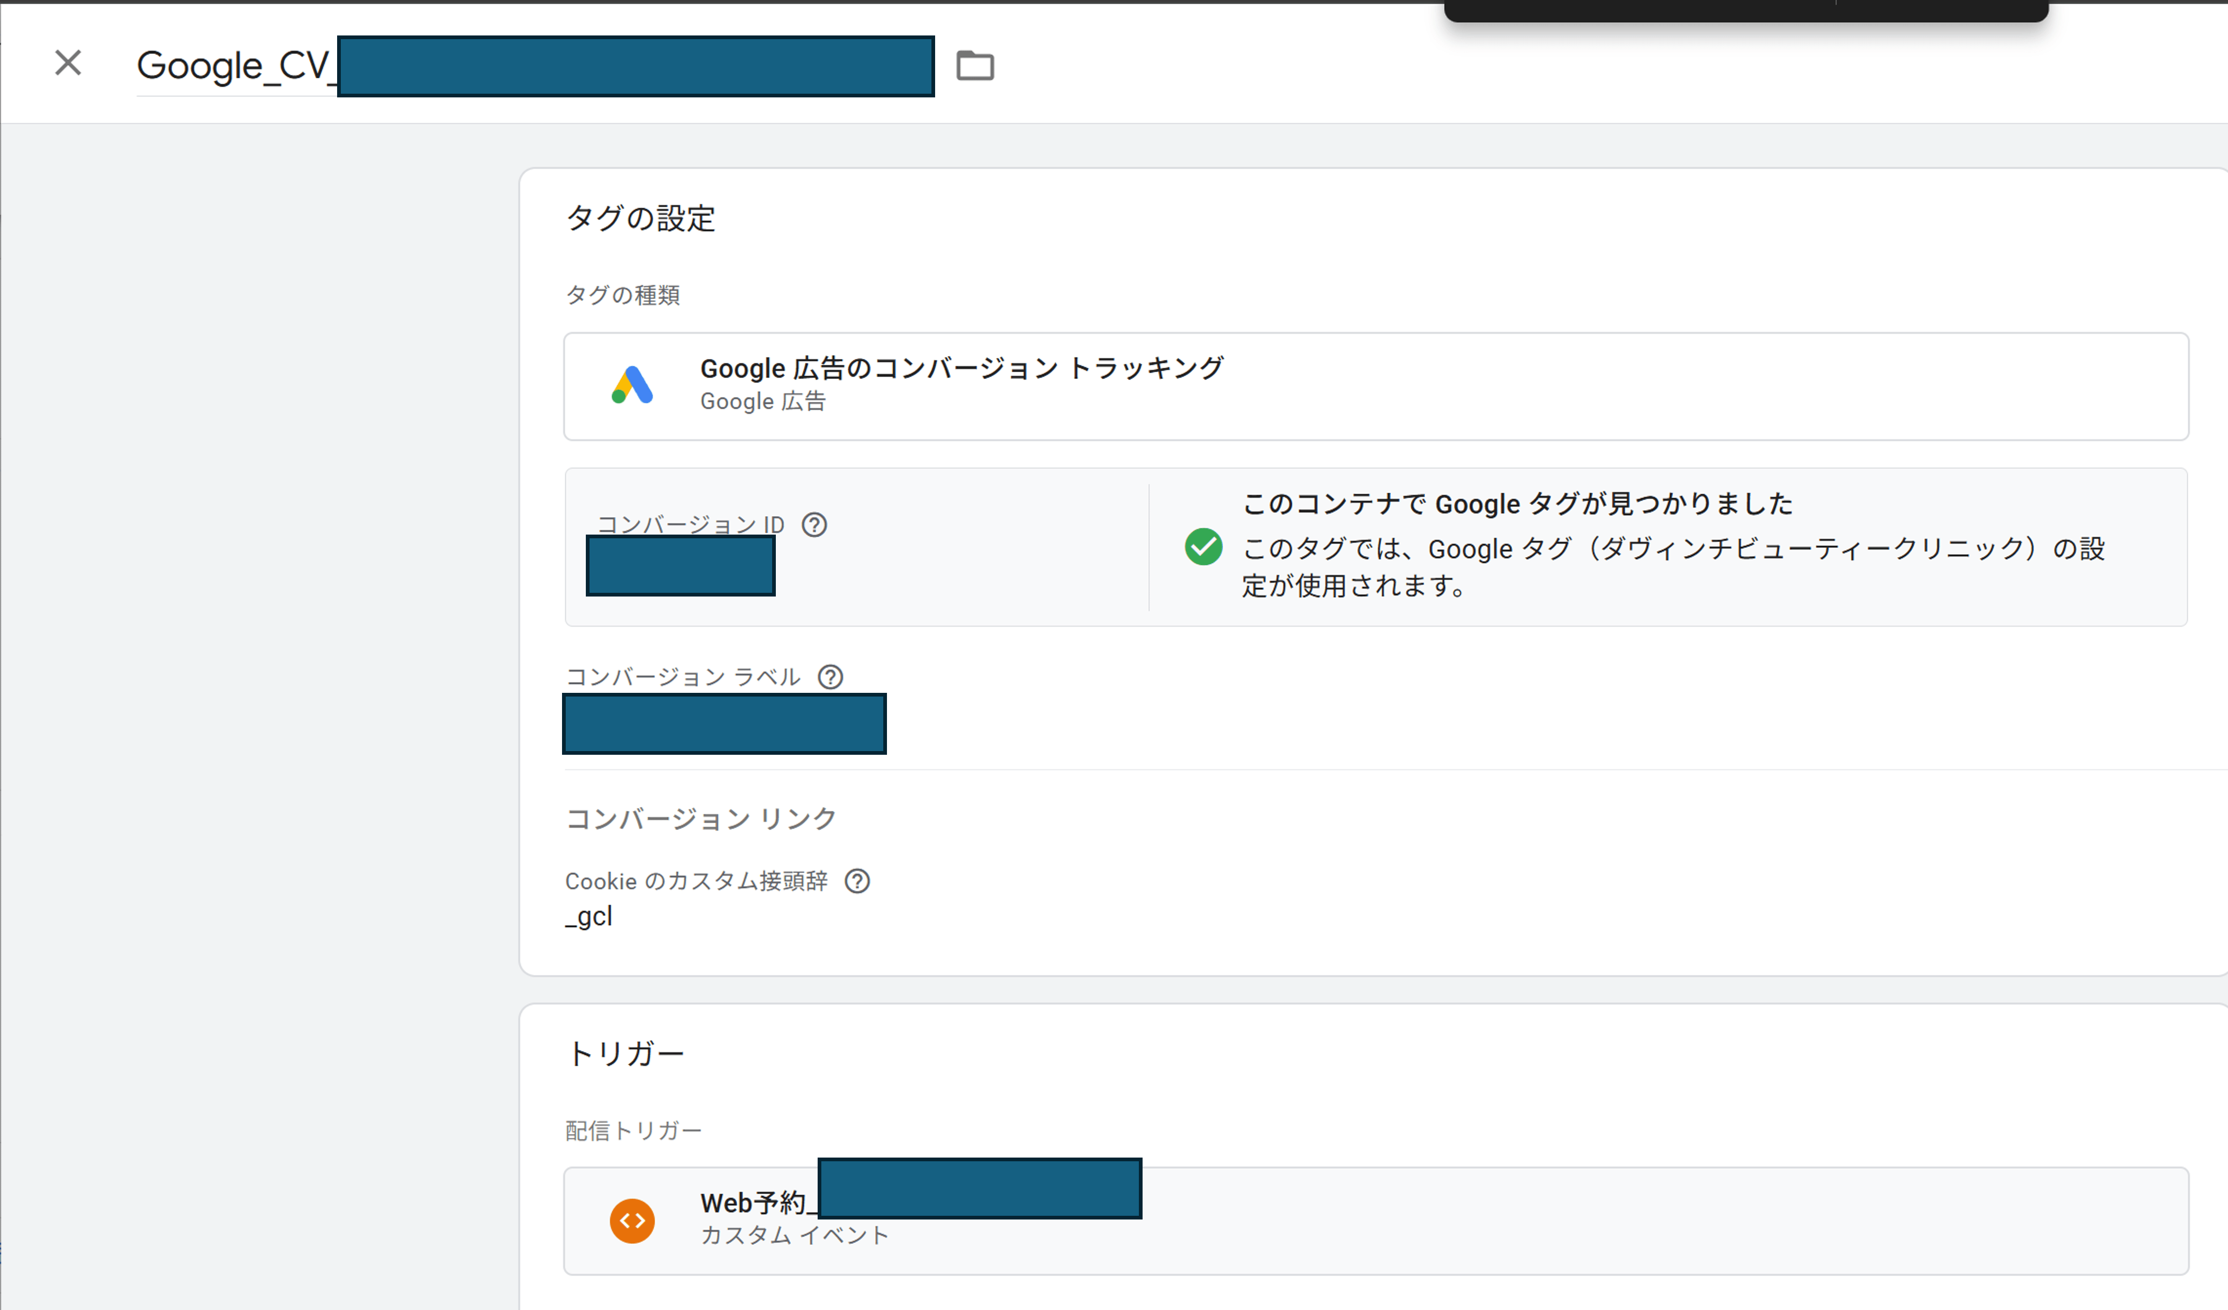Click the カスタム イベント trigger subtitle
2228x1310 pixels.
(x=794, y=1236)
